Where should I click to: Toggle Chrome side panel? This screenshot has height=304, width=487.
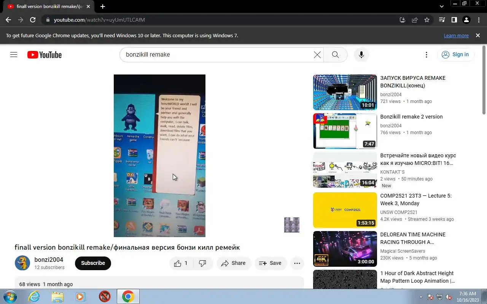coord(454,20)
